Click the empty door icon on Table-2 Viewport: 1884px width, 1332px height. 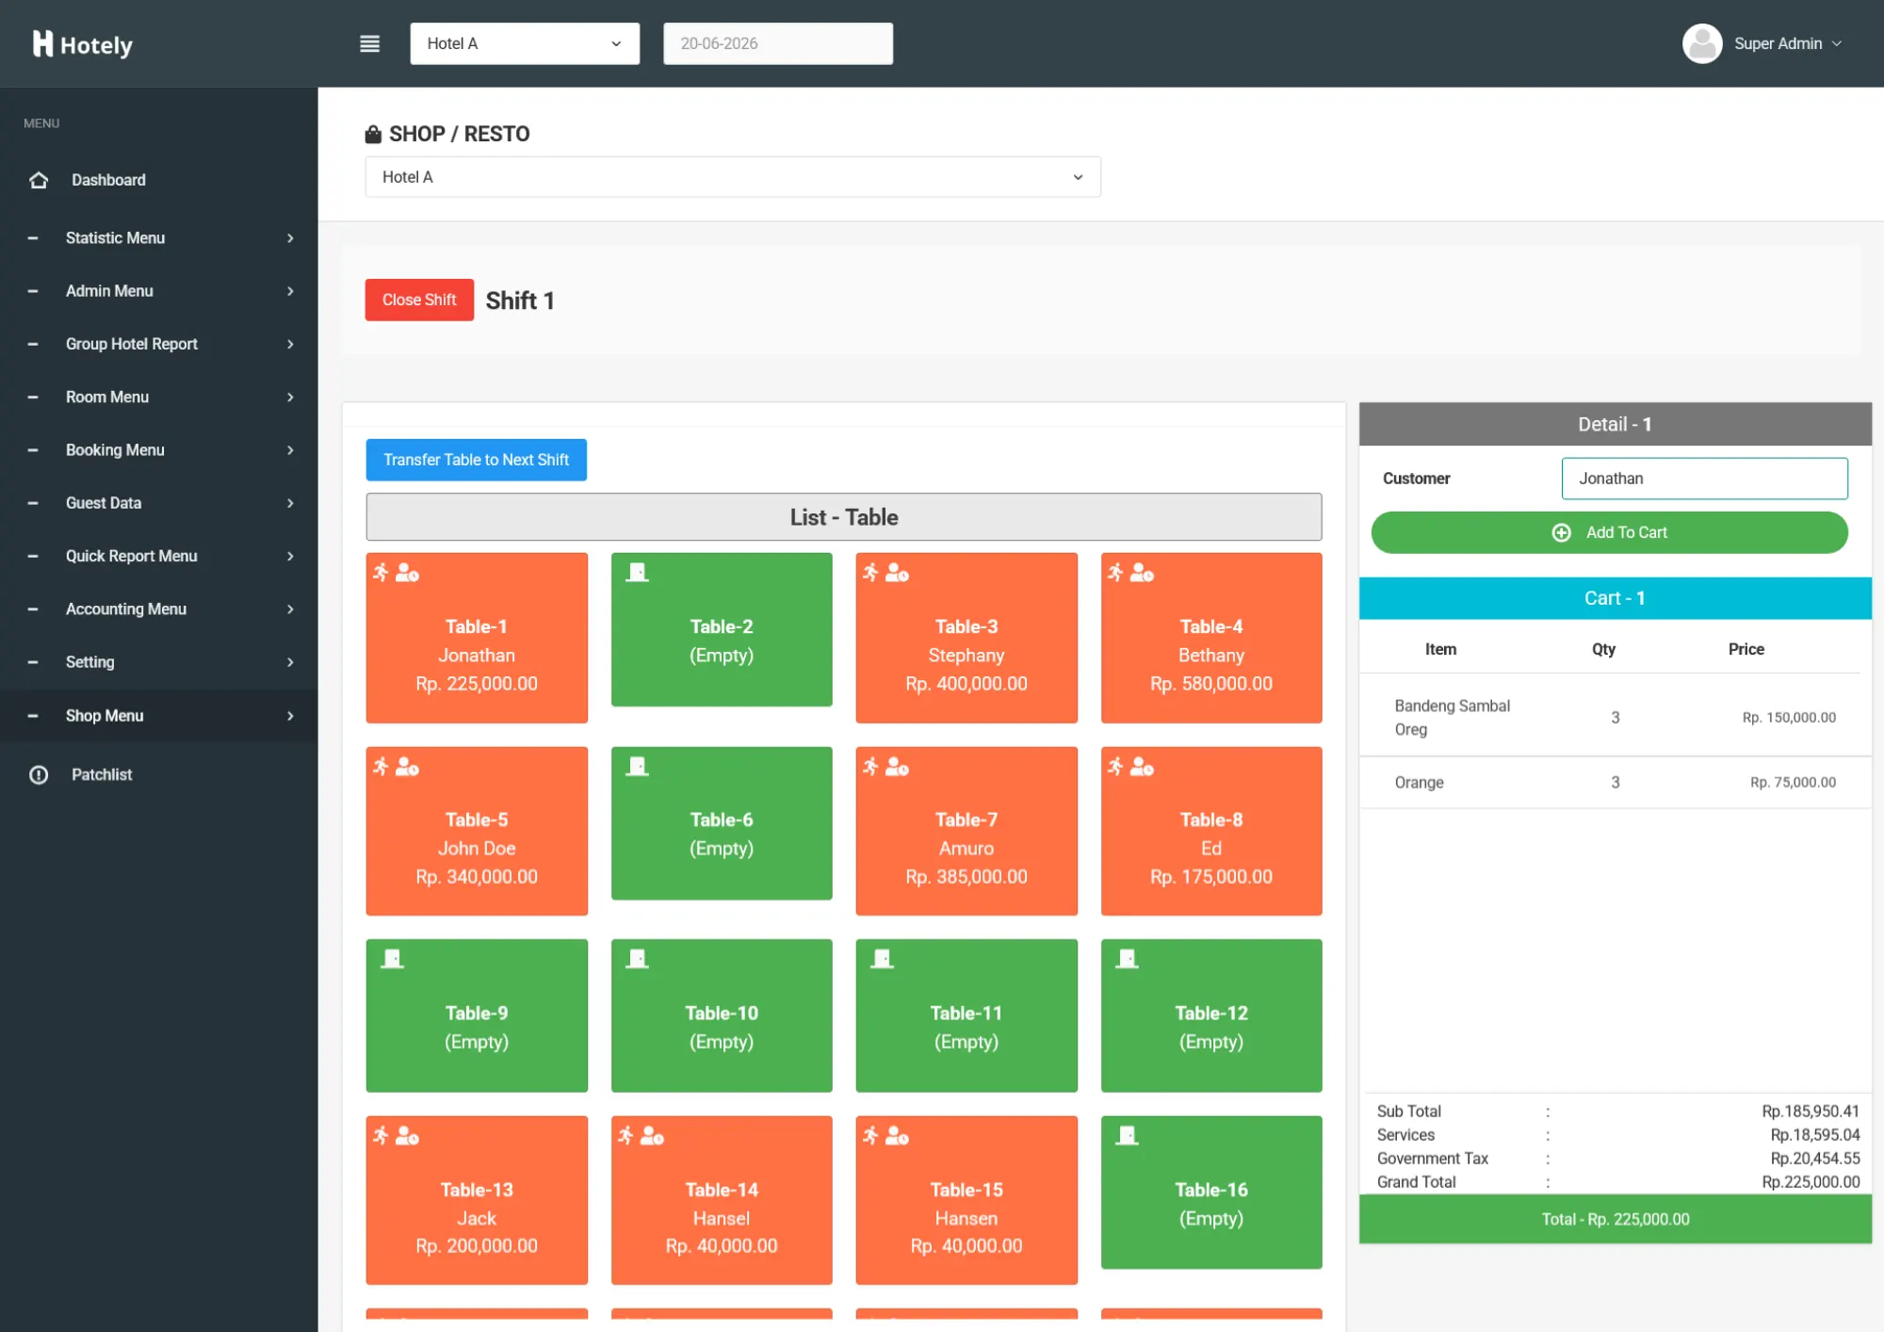click(638, 573)
